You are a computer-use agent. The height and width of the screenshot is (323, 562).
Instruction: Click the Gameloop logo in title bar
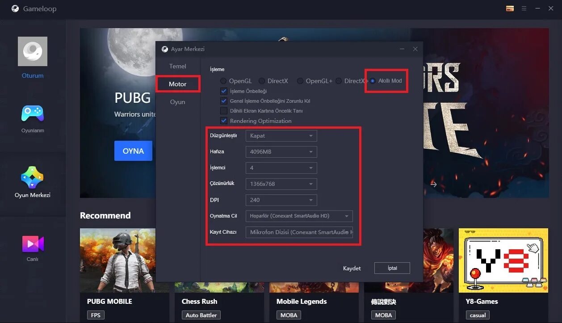click(x=15, y=8)
